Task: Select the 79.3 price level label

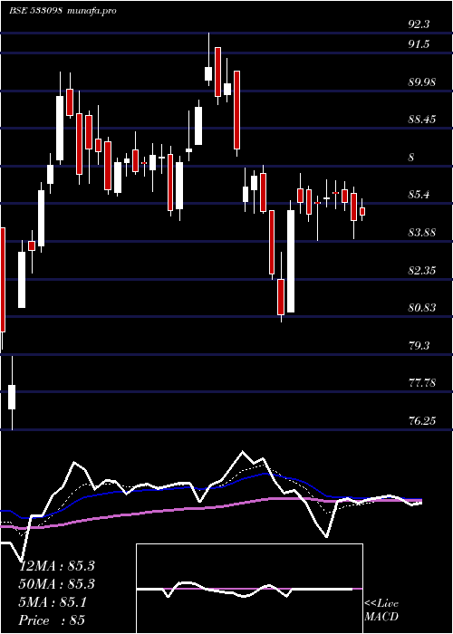Action: point(419,346)
